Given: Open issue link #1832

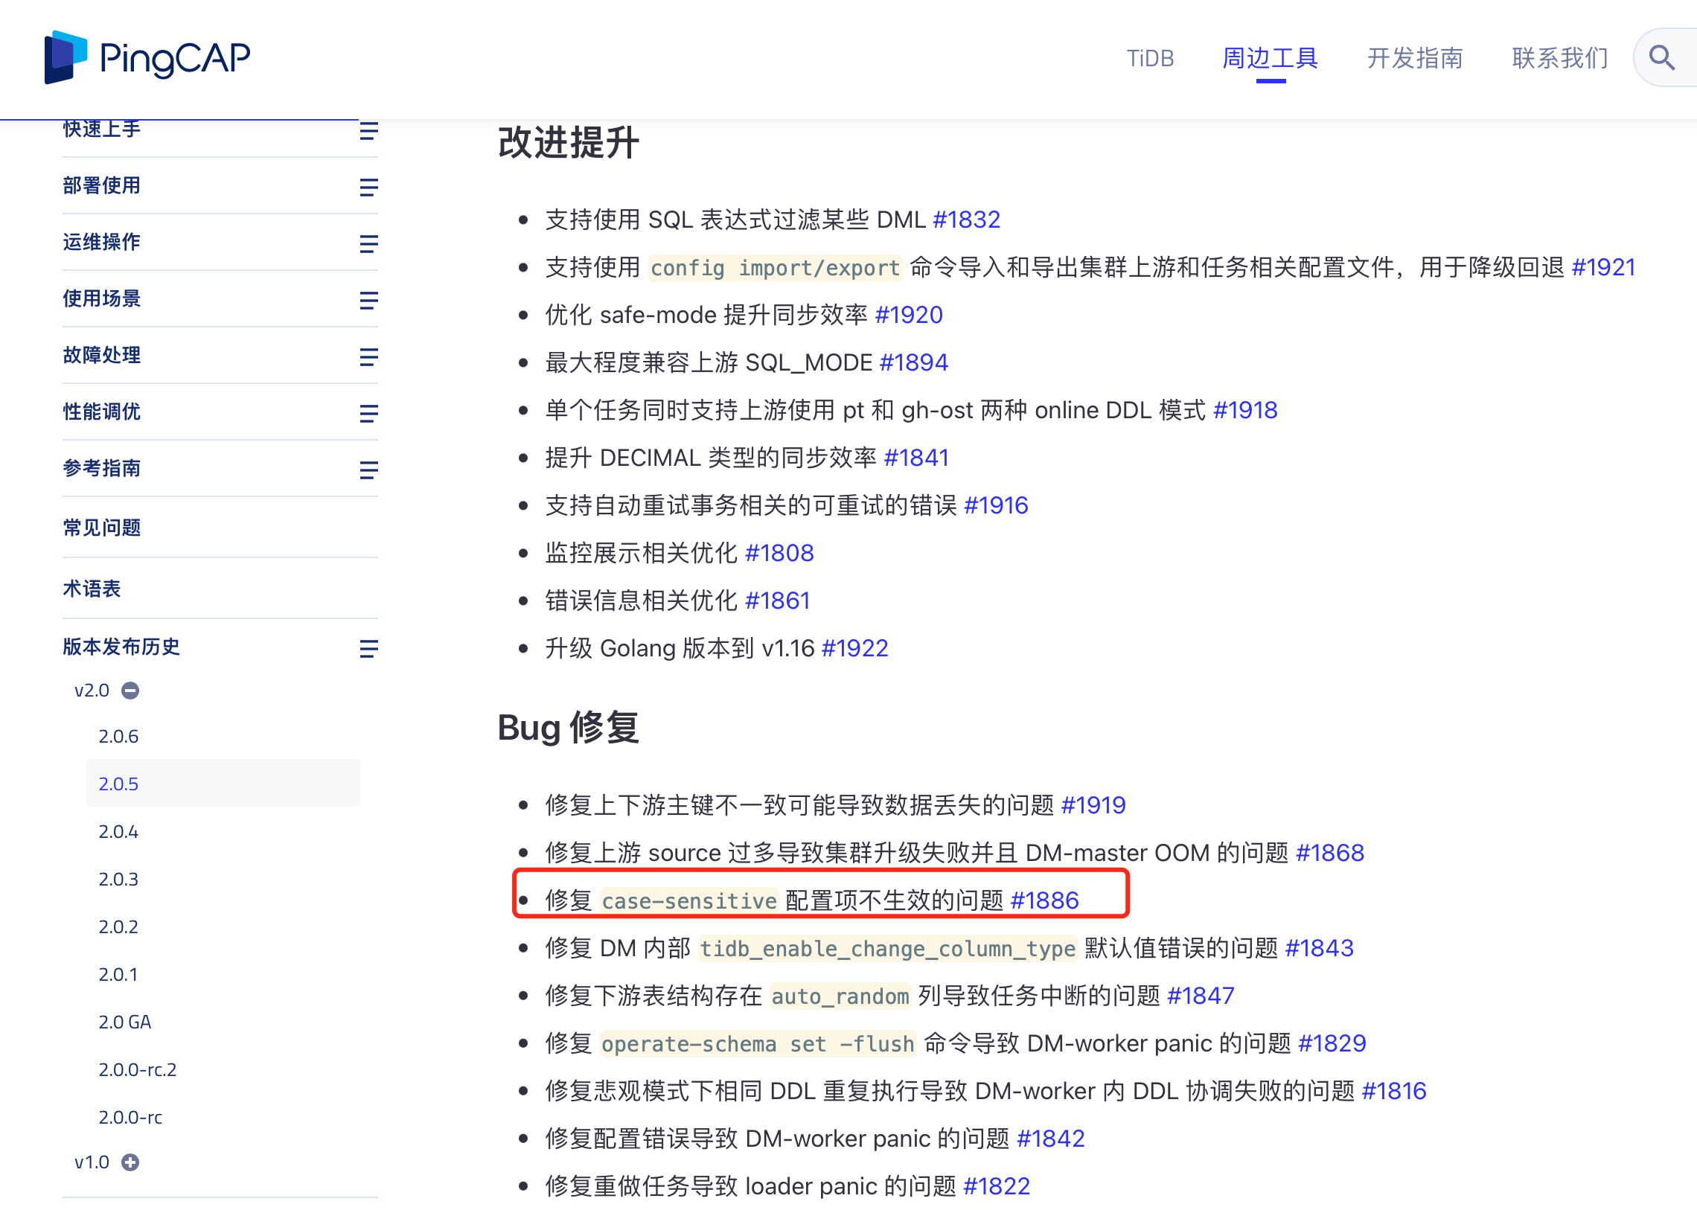Looking at the screenshot, I should coord(966,220).
